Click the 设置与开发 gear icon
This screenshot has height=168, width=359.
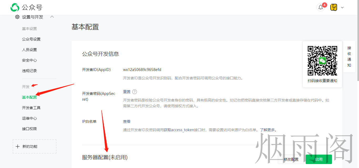coord(17,17)
